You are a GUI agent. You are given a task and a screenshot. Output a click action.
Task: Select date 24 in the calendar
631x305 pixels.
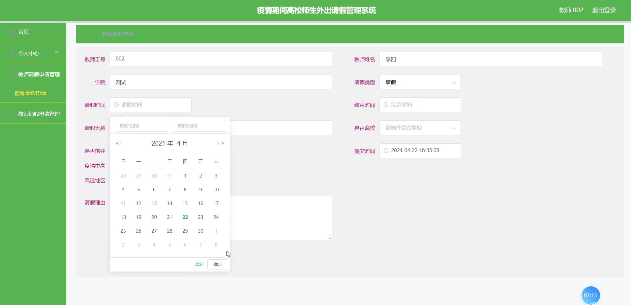216,217
